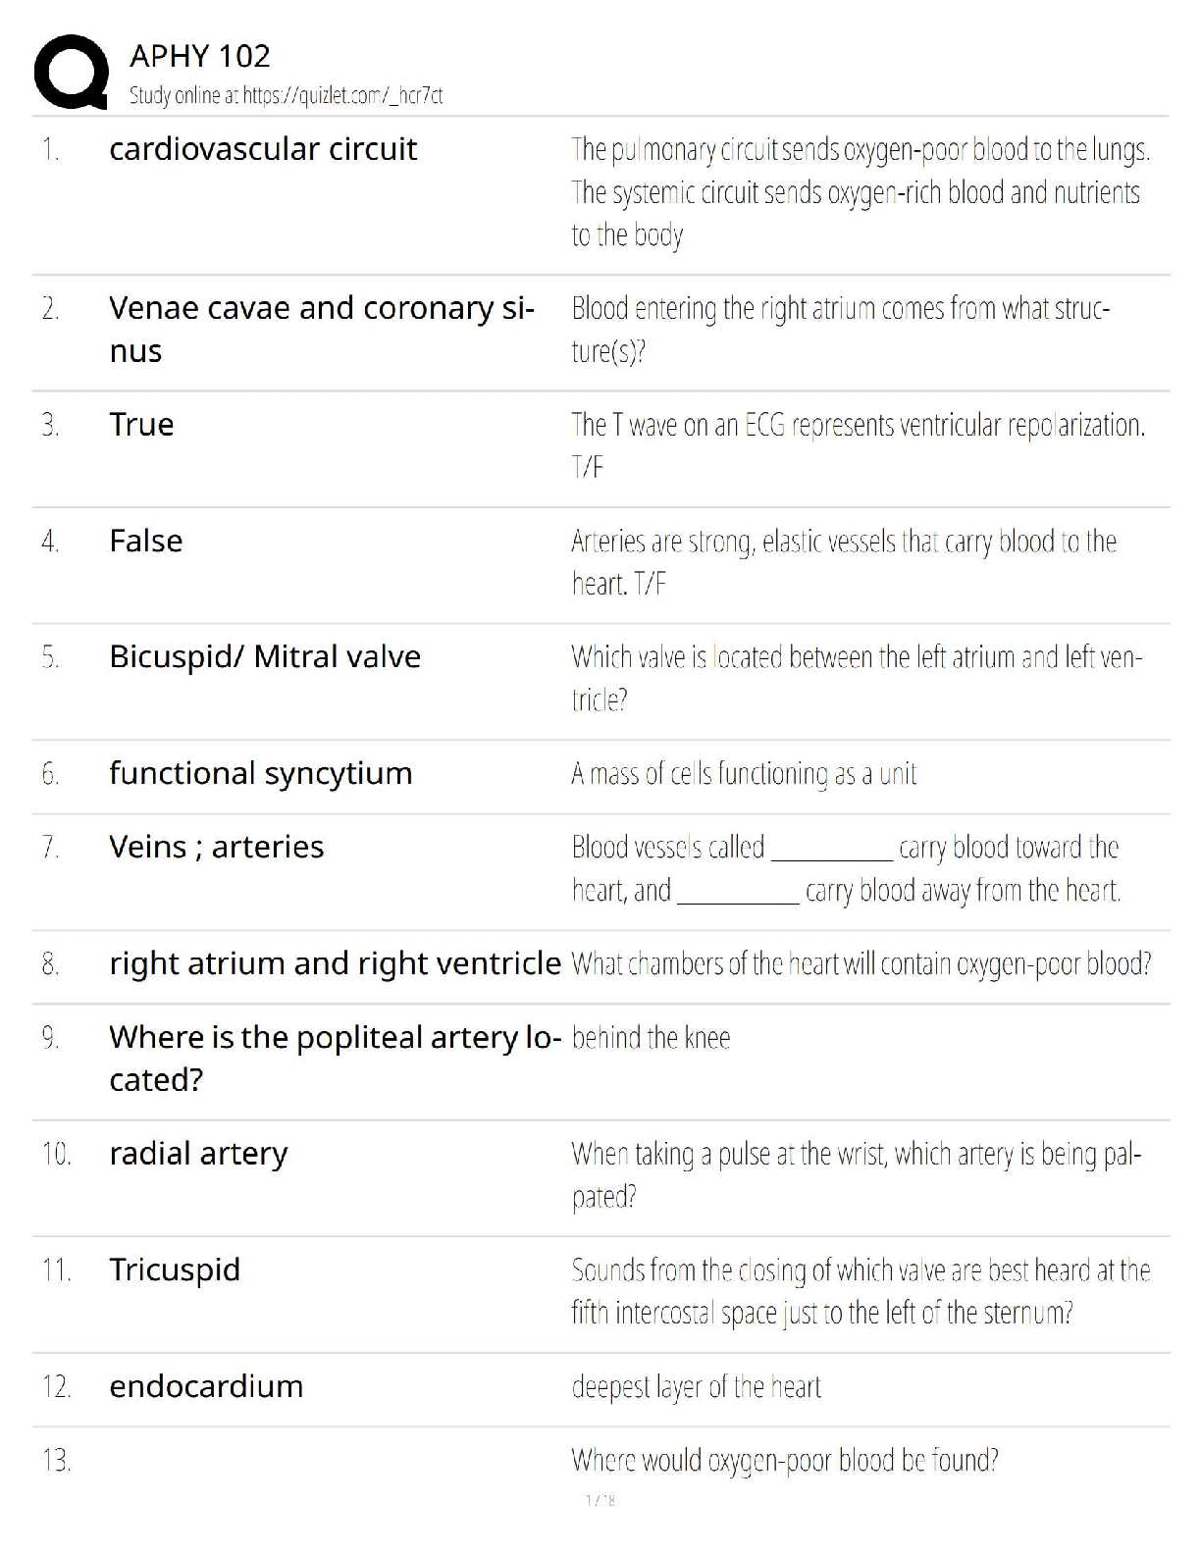
Task: Click "A mass of cells functioning as a unit"
Action: [743, 774]
